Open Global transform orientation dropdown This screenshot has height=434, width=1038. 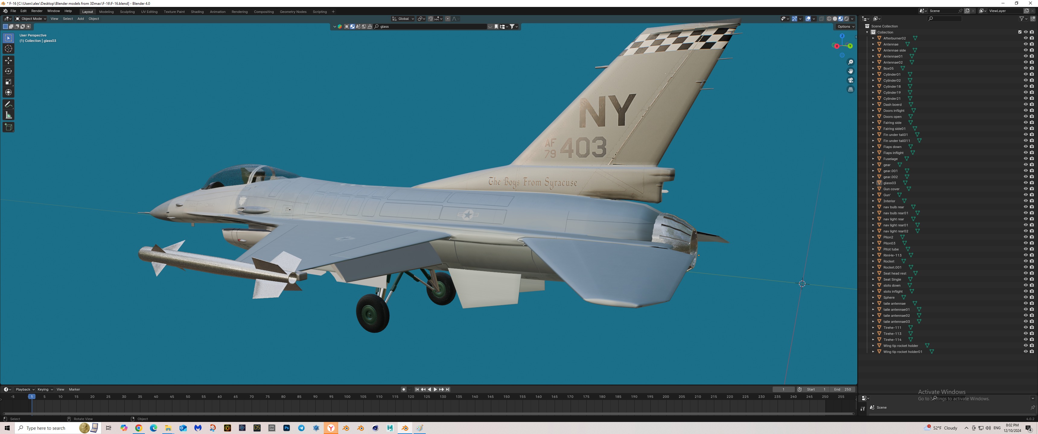tap(403, 18)
